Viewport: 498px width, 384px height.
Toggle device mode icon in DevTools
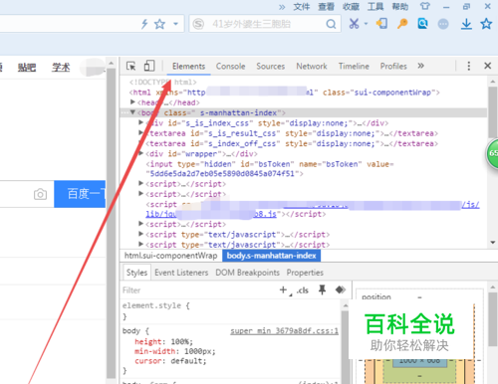point(149,66)
